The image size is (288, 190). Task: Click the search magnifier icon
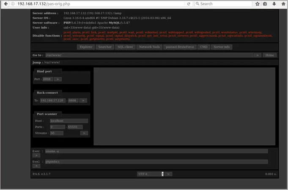[x=197, y=4]
